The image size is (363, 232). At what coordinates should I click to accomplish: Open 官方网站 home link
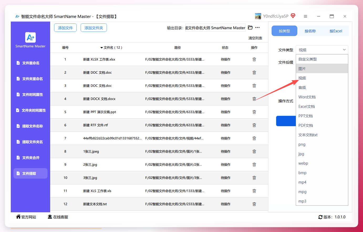[26, 217]
